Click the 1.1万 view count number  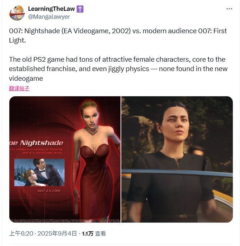87,233
